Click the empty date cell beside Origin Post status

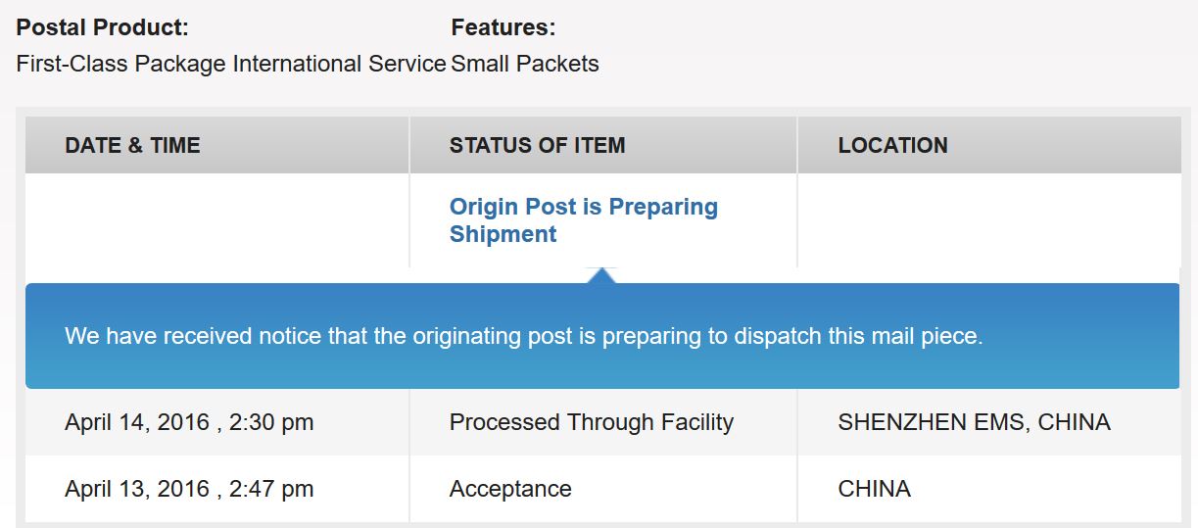(216, 220)
